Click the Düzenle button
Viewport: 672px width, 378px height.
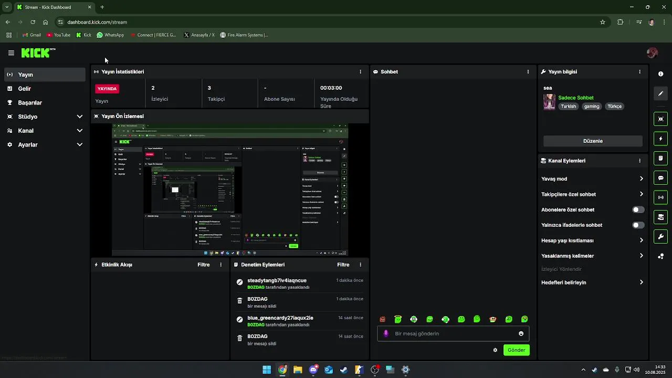(593, 141)
